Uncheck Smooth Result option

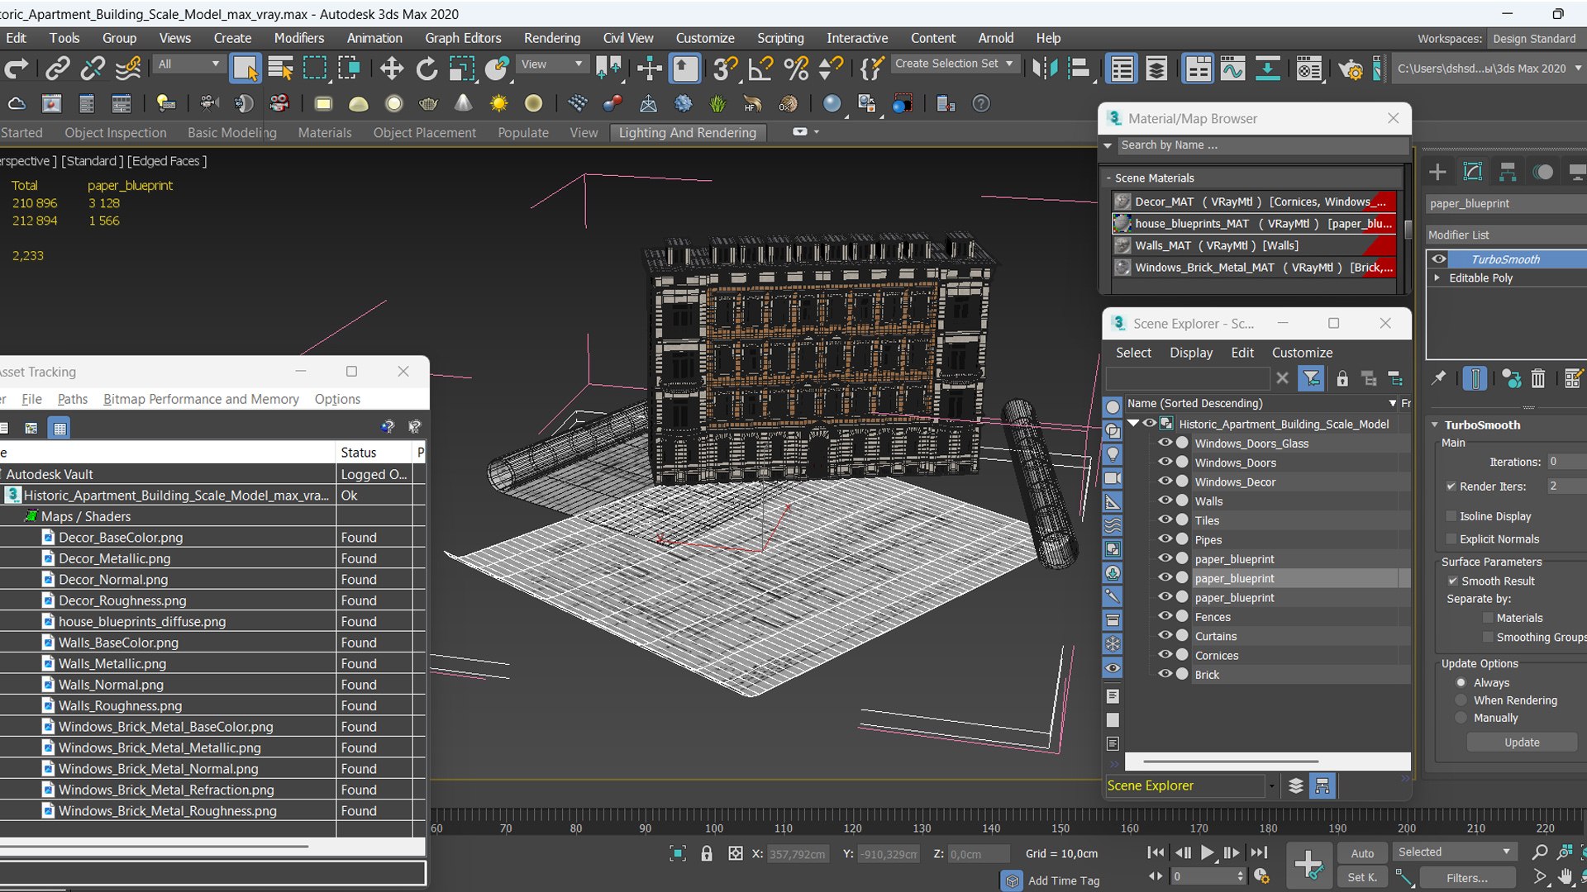coord(1452,581)
